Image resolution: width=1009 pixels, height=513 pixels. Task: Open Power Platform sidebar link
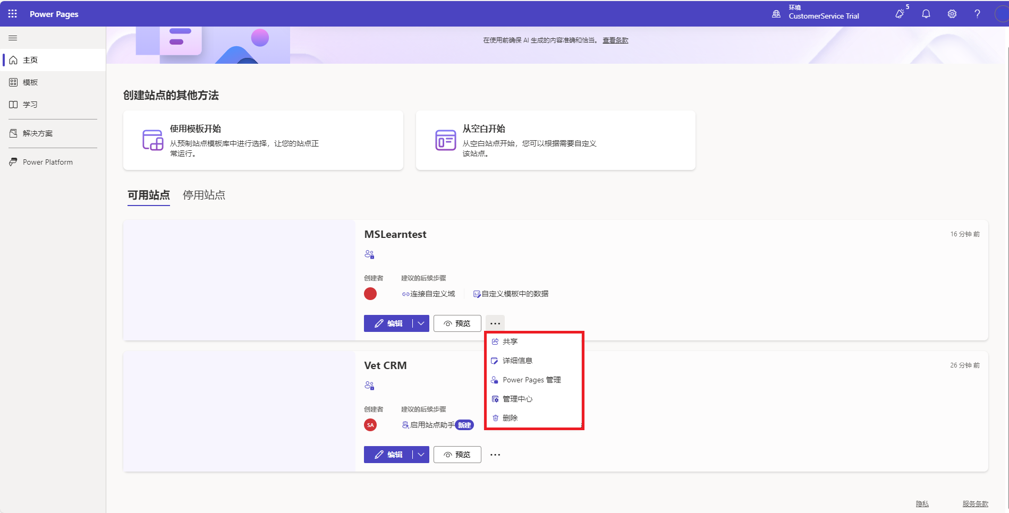(x=53, y=162)
